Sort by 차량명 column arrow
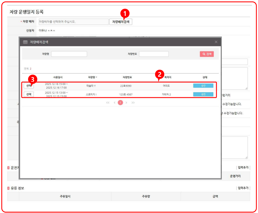The width and height of the screenshot is (258, 213). coord(97,77)
